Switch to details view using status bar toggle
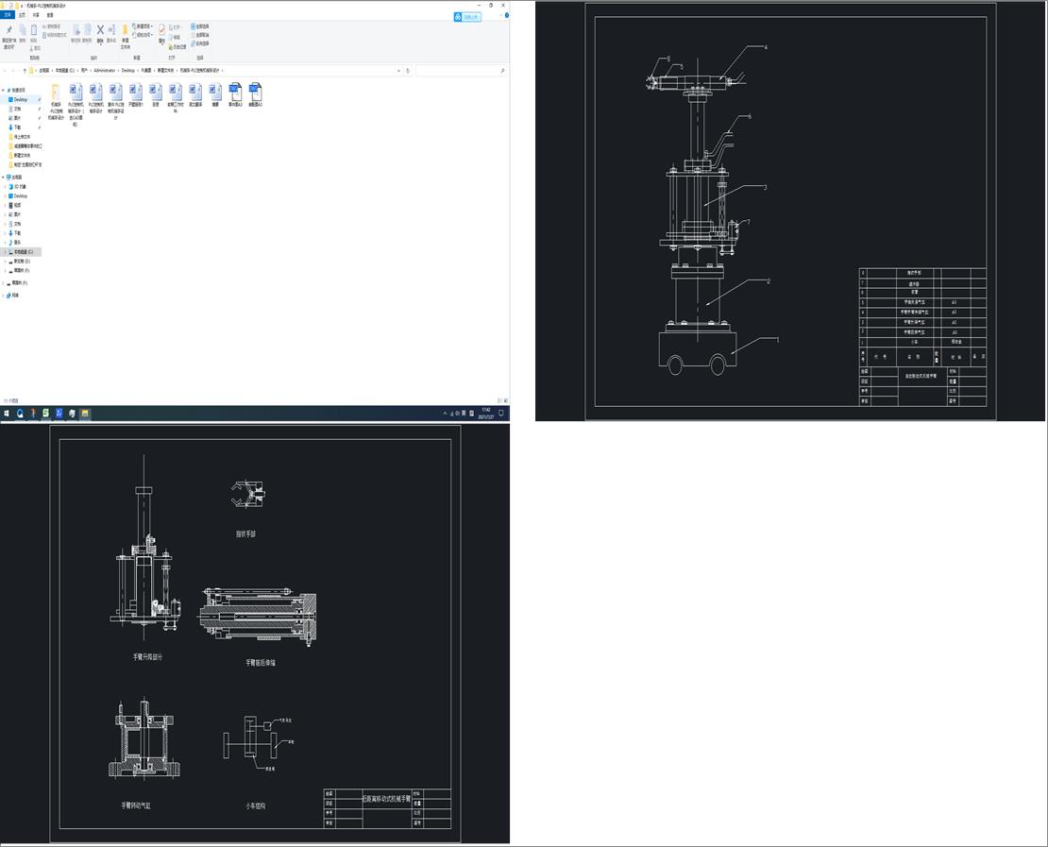The height and width of the screenshot is (847, 1048). click(499, 400)
